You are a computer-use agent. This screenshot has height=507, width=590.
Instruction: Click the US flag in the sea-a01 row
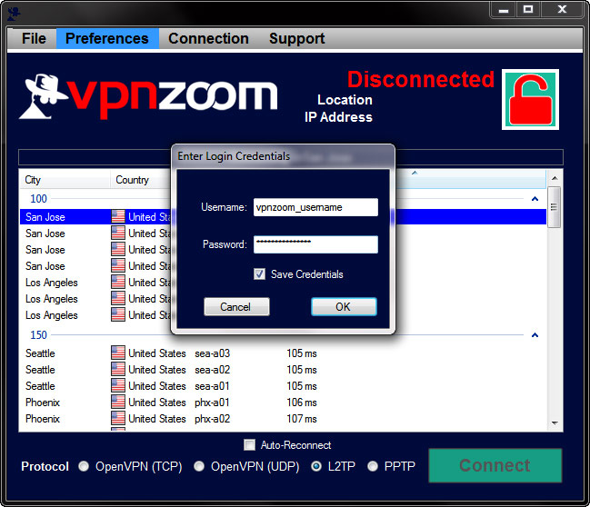(118, 386)
